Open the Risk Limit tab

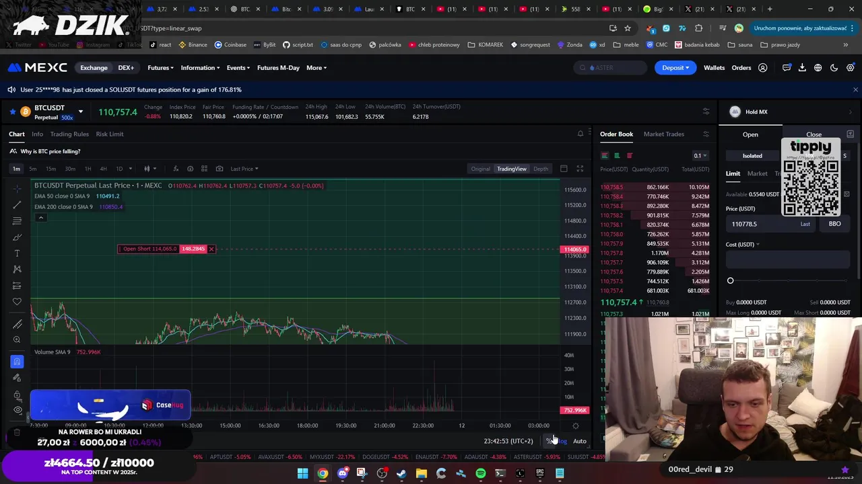pos(110,134)
